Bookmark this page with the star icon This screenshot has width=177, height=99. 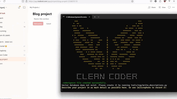tap(132, 1)
